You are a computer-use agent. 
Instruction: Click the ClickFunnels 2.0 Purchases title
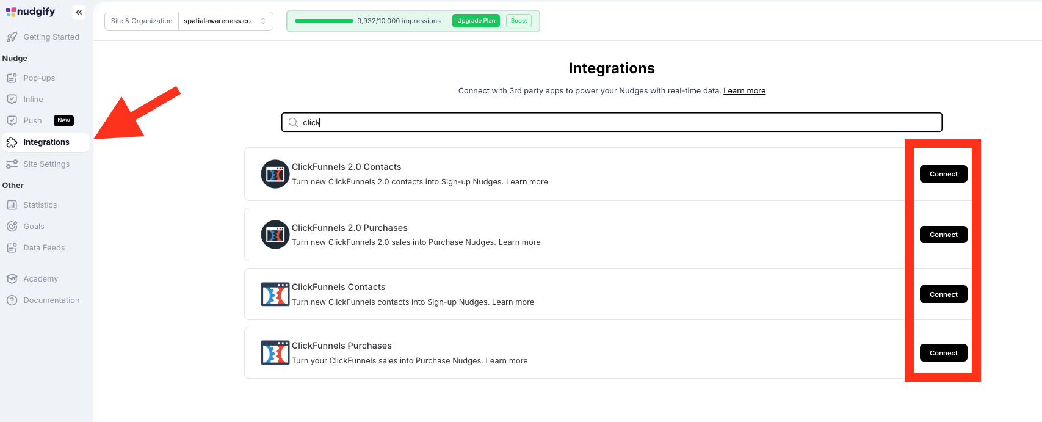(349, 228)
